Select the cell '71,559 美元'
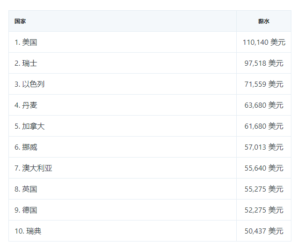Image resolution: width=297 pixels, height=248 pixels. [264, 84]
